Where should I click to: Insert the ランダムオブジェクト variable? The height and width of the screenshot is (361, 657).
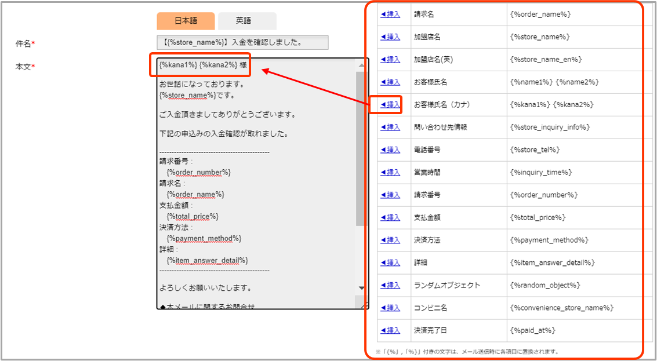click(390, 286)
